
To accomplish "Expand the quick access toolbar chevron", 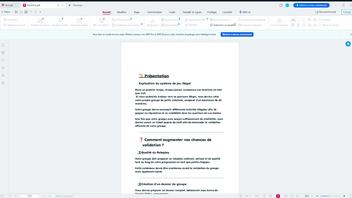I will [x=40, y=12].
